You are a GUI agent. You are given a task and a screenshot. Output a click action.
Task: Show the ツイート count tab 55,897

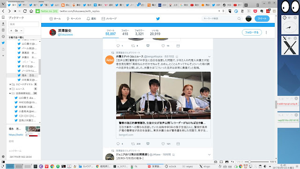click(111, 32)
